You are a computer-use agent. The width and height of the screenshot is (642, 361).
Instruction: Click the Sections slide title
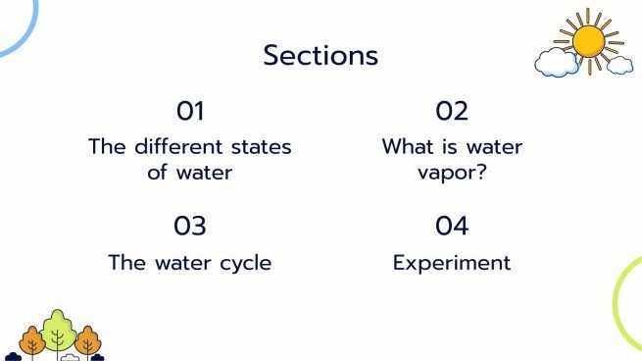321,55
